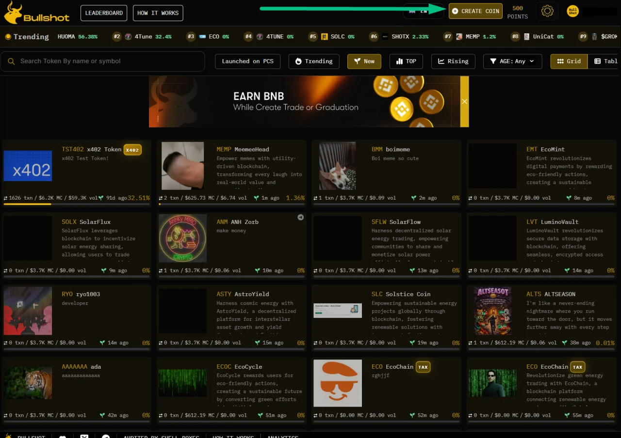Switch to Table view
This screenshot has height=438, width=621.
click(605, 61)
